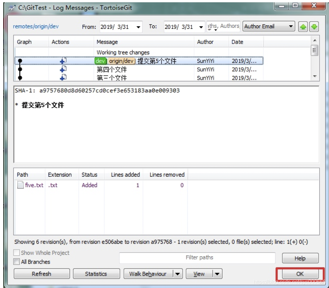
Task: Open the From date dropdown
Action: [x=138, y=27]
